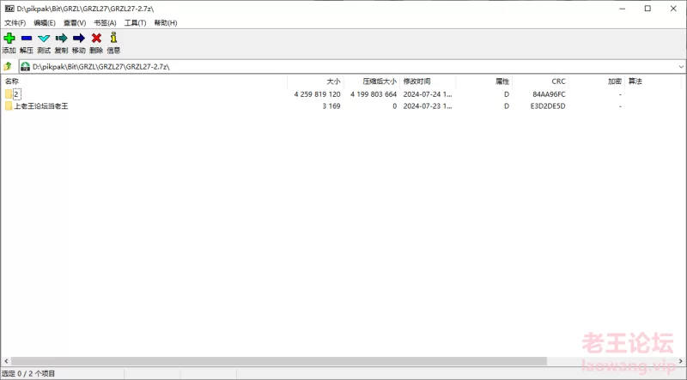Click date 2024-07-23 cell
Viewport: 687px width, 380px height.
427,106
